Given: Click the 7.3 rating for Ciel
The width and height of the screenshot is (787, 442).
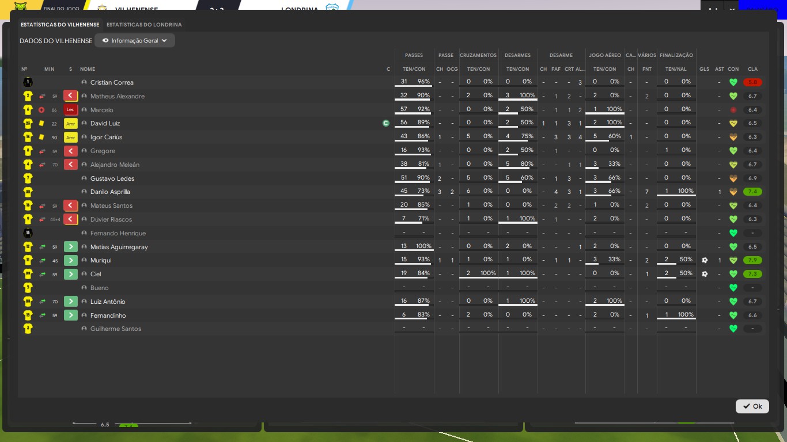Looking at the screenshot, I should pyautogui.click(x=752, y=274).
